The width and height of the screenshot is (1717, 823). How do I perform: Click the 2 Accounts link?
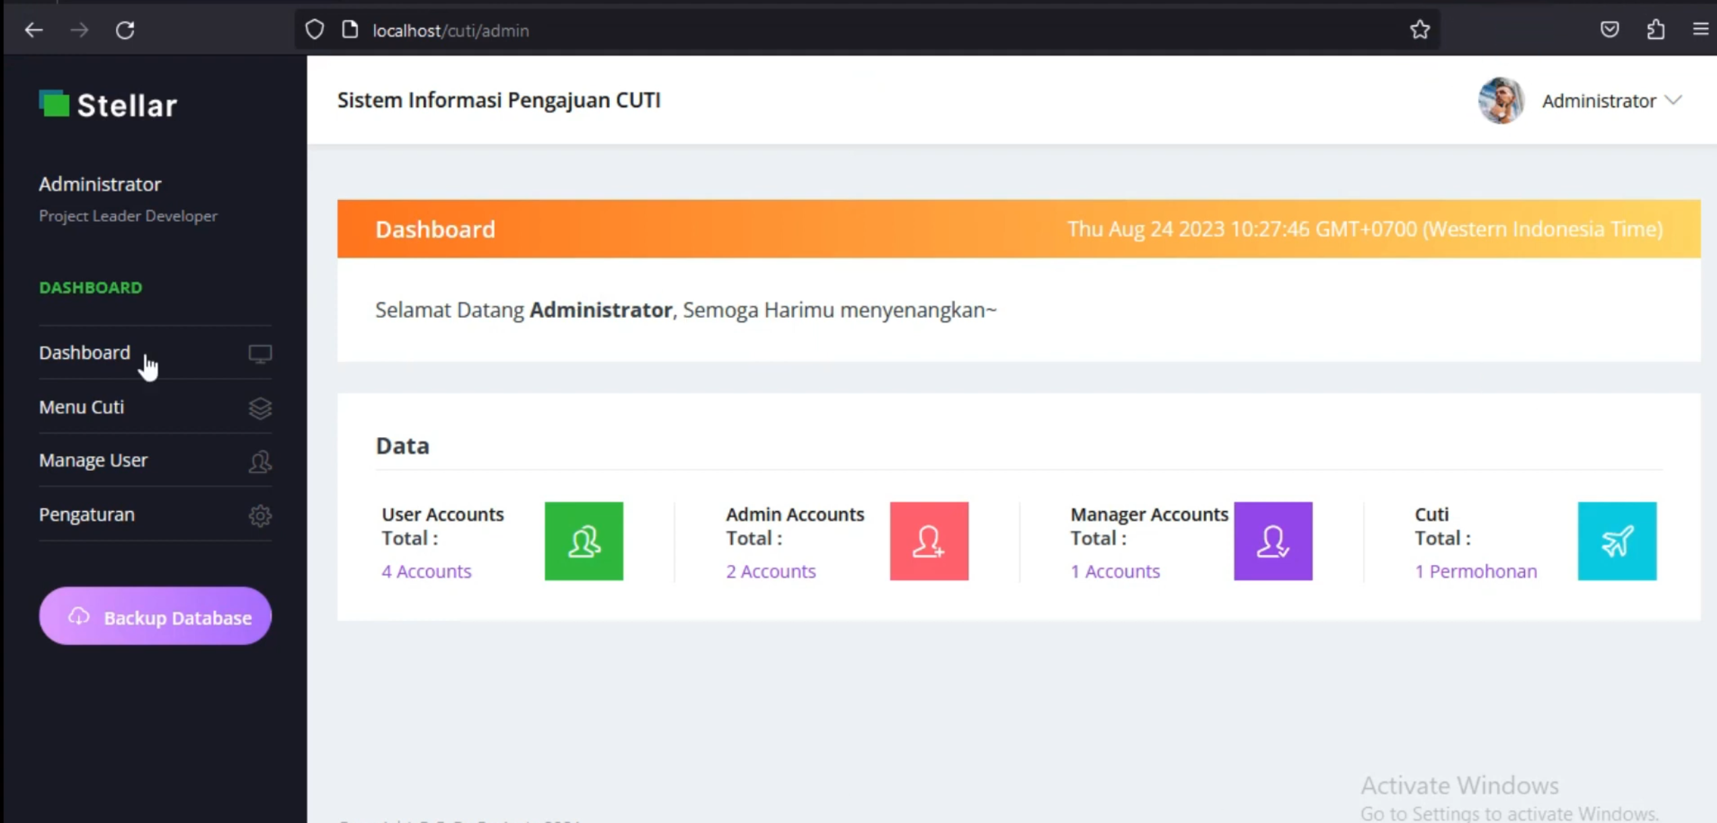[x=771, y=571]
